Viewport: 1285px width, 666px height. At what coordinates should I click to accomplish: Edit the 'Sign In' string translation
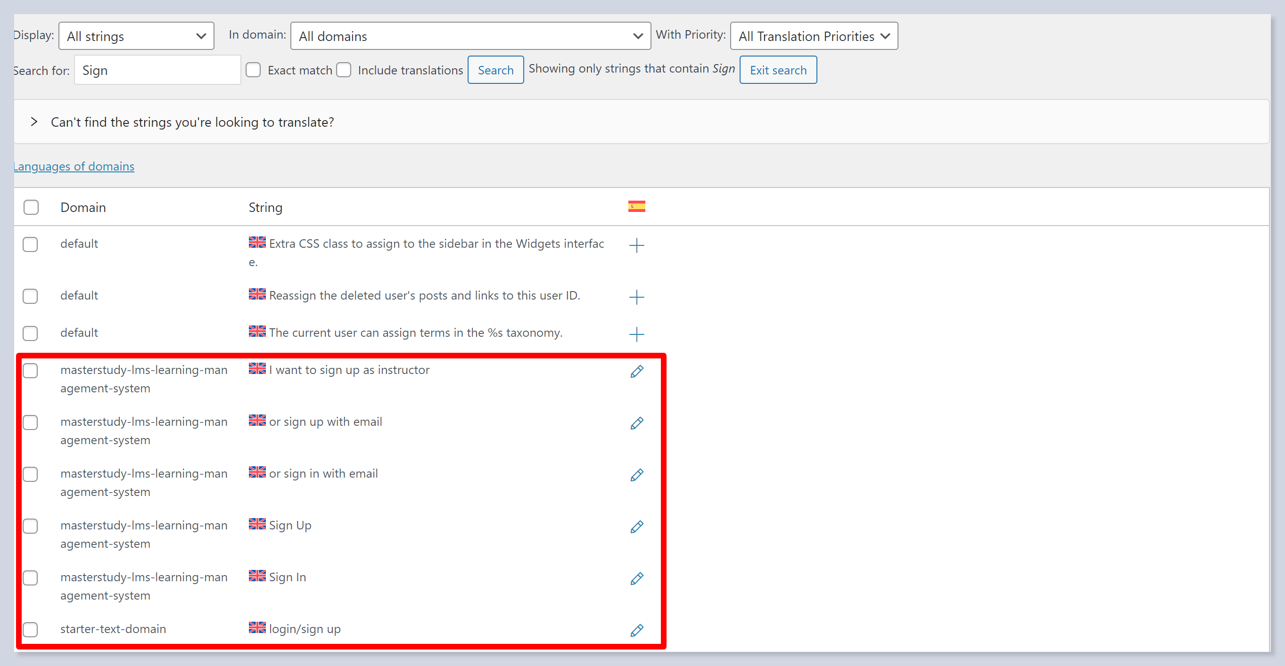[x=636, y=579]
